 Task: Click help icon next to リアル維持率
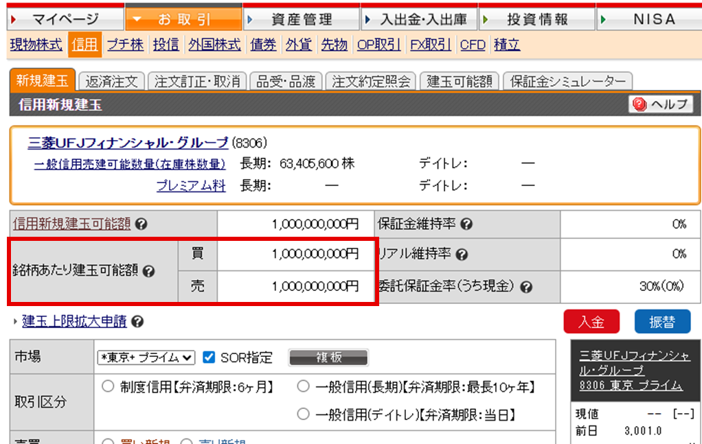[462, 255]
